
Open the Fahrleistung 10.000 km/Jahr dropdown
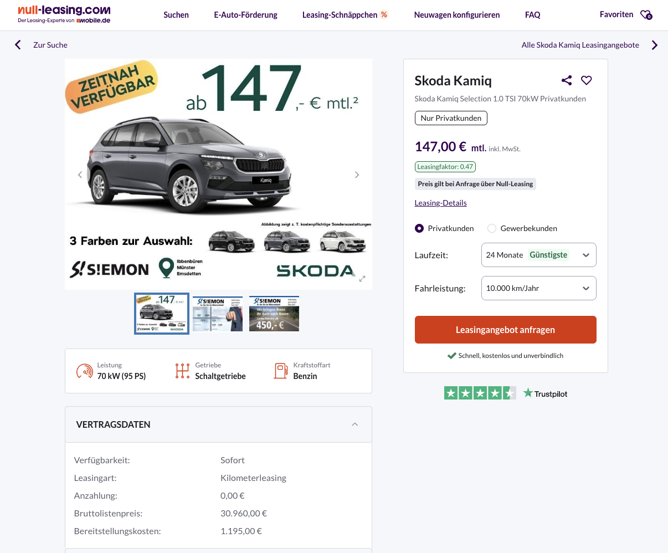pyautogui.click(x=538, y=289)
